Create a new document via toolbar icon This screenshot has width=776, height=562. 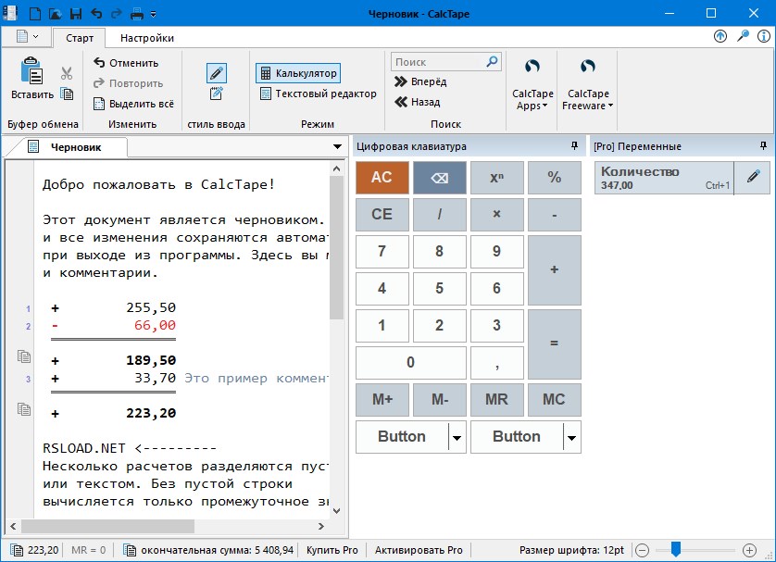pos(34,13)
